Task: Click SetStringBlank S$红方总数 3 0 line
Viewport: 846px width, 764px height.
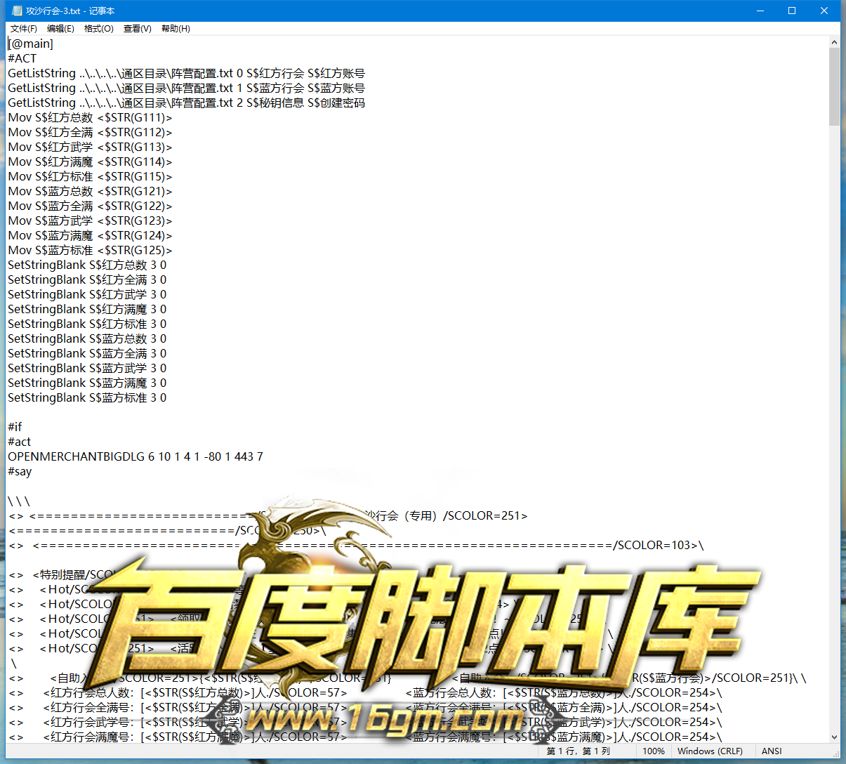Action: click(x=87, y=265)
